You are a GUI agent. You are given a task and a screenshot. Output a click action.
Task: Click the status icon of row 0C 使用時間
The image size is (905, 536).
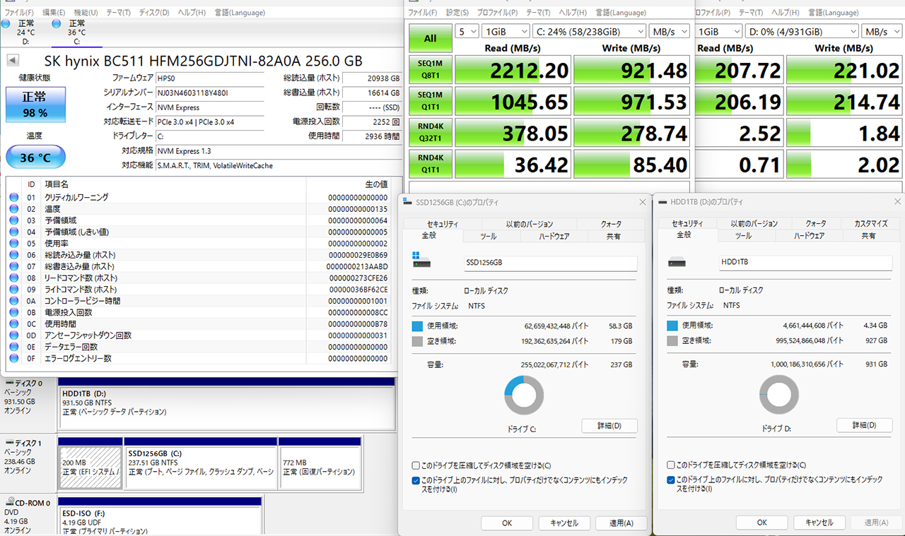click(x=13, y=324)
